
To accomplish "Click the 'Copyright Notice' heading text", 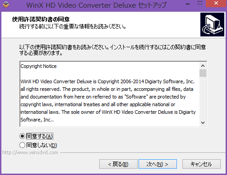I will (38, 66).
